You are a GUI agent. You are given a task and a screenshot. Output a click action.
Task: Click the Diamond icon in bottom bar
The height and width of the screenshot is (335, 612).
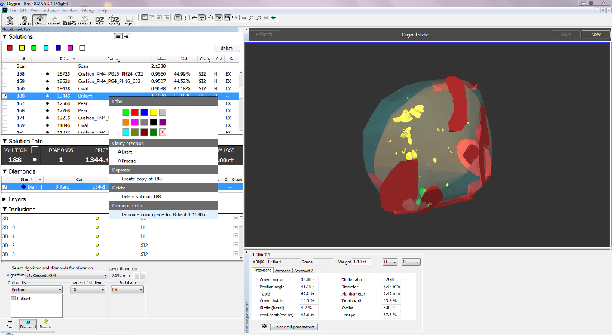tap(28, 324)
